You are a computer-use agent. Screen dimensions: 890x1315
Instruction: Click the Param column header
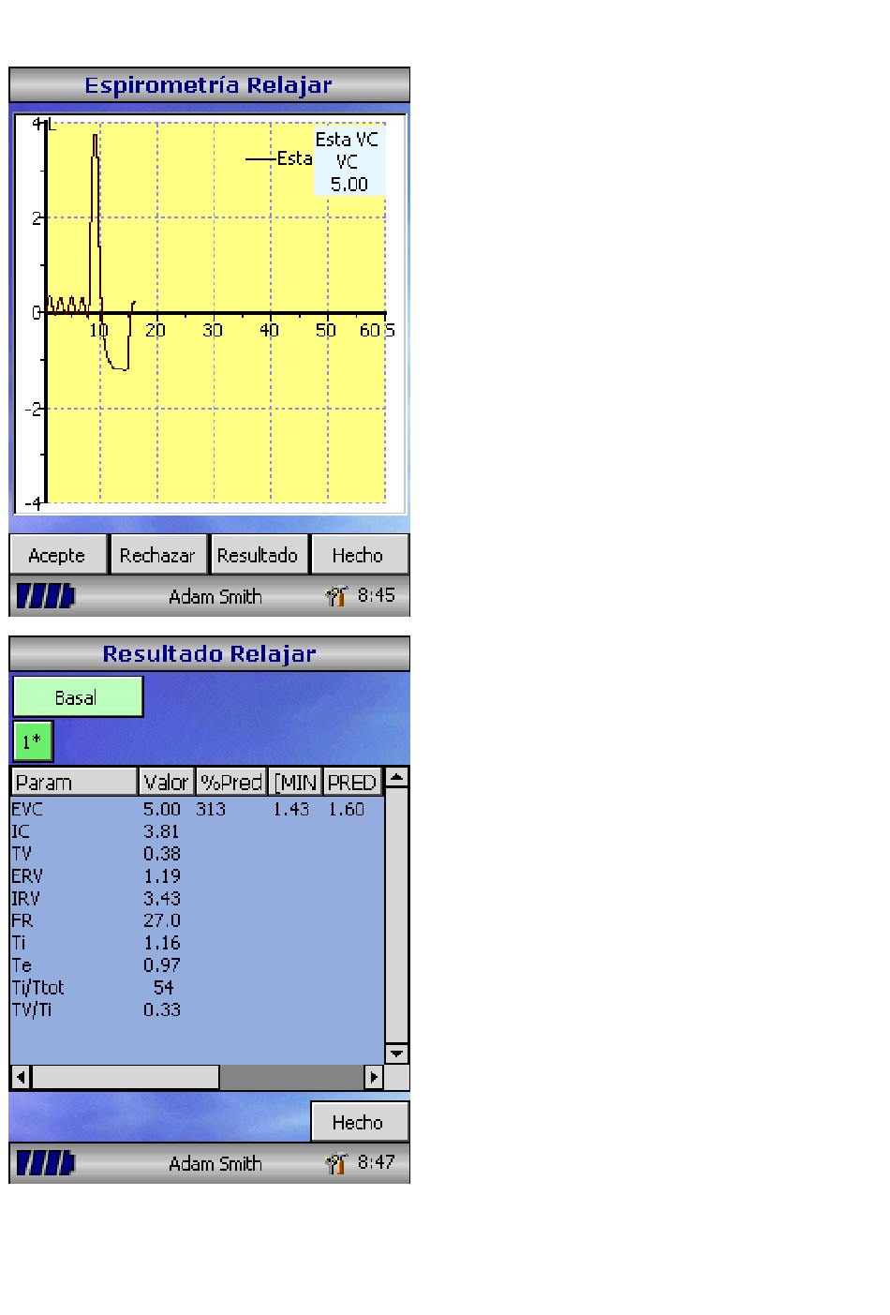(x=74, y=782)
